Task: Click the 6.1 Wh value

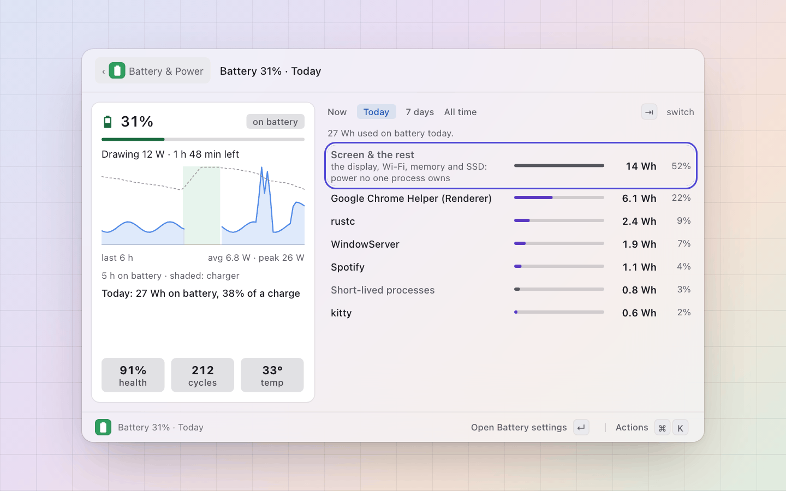Action: 639,199
